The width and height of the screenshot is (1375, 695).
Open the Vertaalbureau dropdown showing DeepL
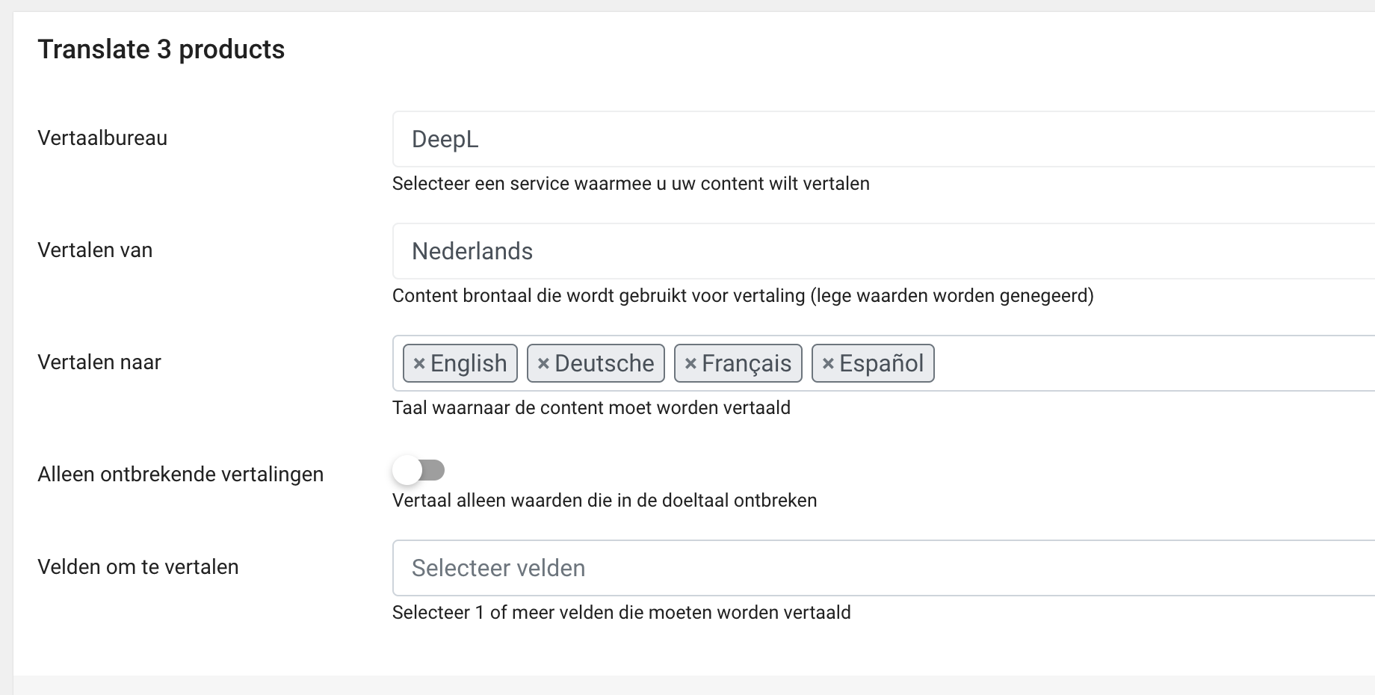[882, 139]
